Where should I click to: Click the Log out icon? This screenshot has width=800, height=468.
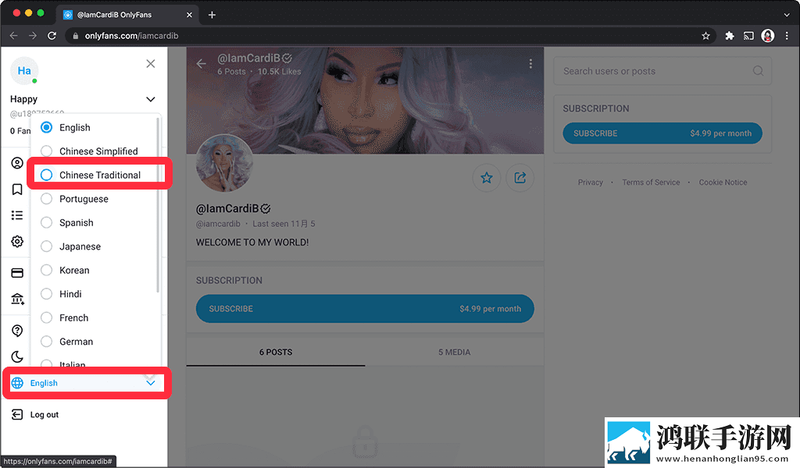17,414
